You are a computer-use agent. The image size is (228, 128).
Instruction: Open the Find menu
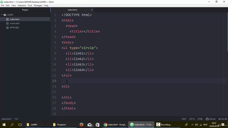point(30,6)
